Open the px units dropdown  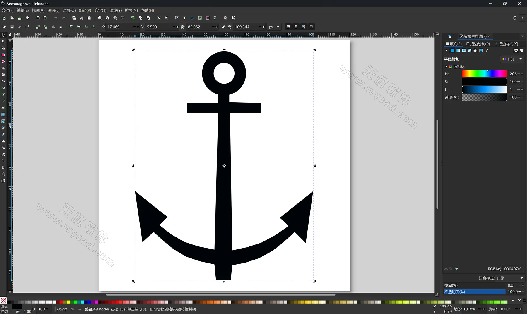click(x=274, y=27)
